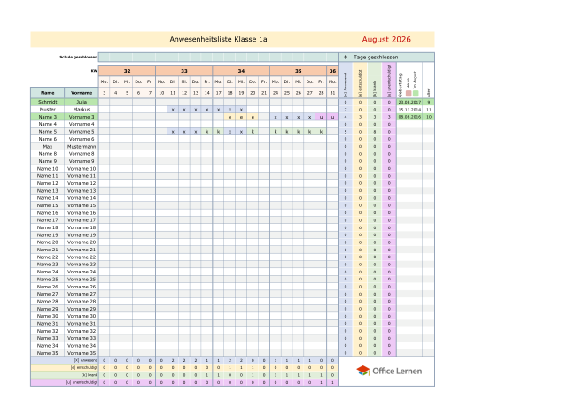Click the calendar week 36 header
The height and width of the screenshot is (407, 576).
332,71
